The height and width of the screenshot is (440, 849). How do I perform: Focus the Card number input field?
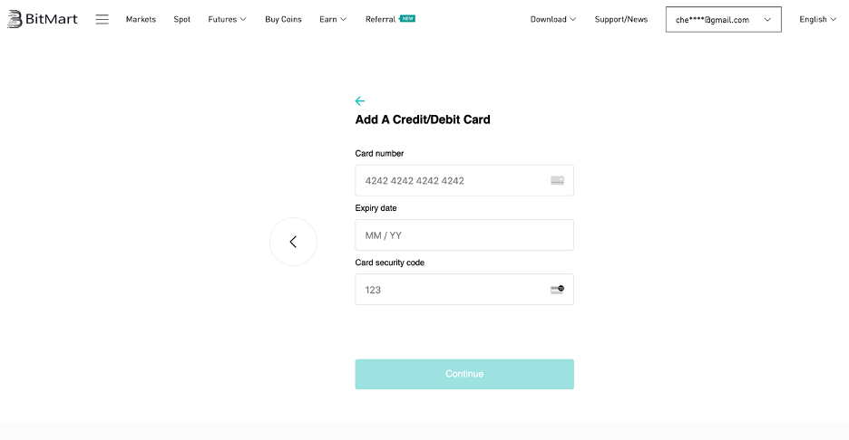[464, 180]
